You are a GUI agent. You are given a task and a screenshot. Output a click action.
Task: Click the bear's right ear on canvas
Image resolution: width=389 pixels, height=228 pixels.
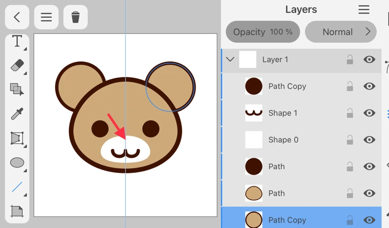click(170, 87)
